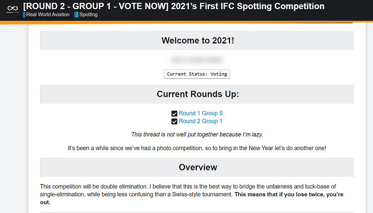Image resolution: width=373 pixels, height=213 pixels.
Task: Open the Round 1 Group 5 link
Action: [201, 114]
